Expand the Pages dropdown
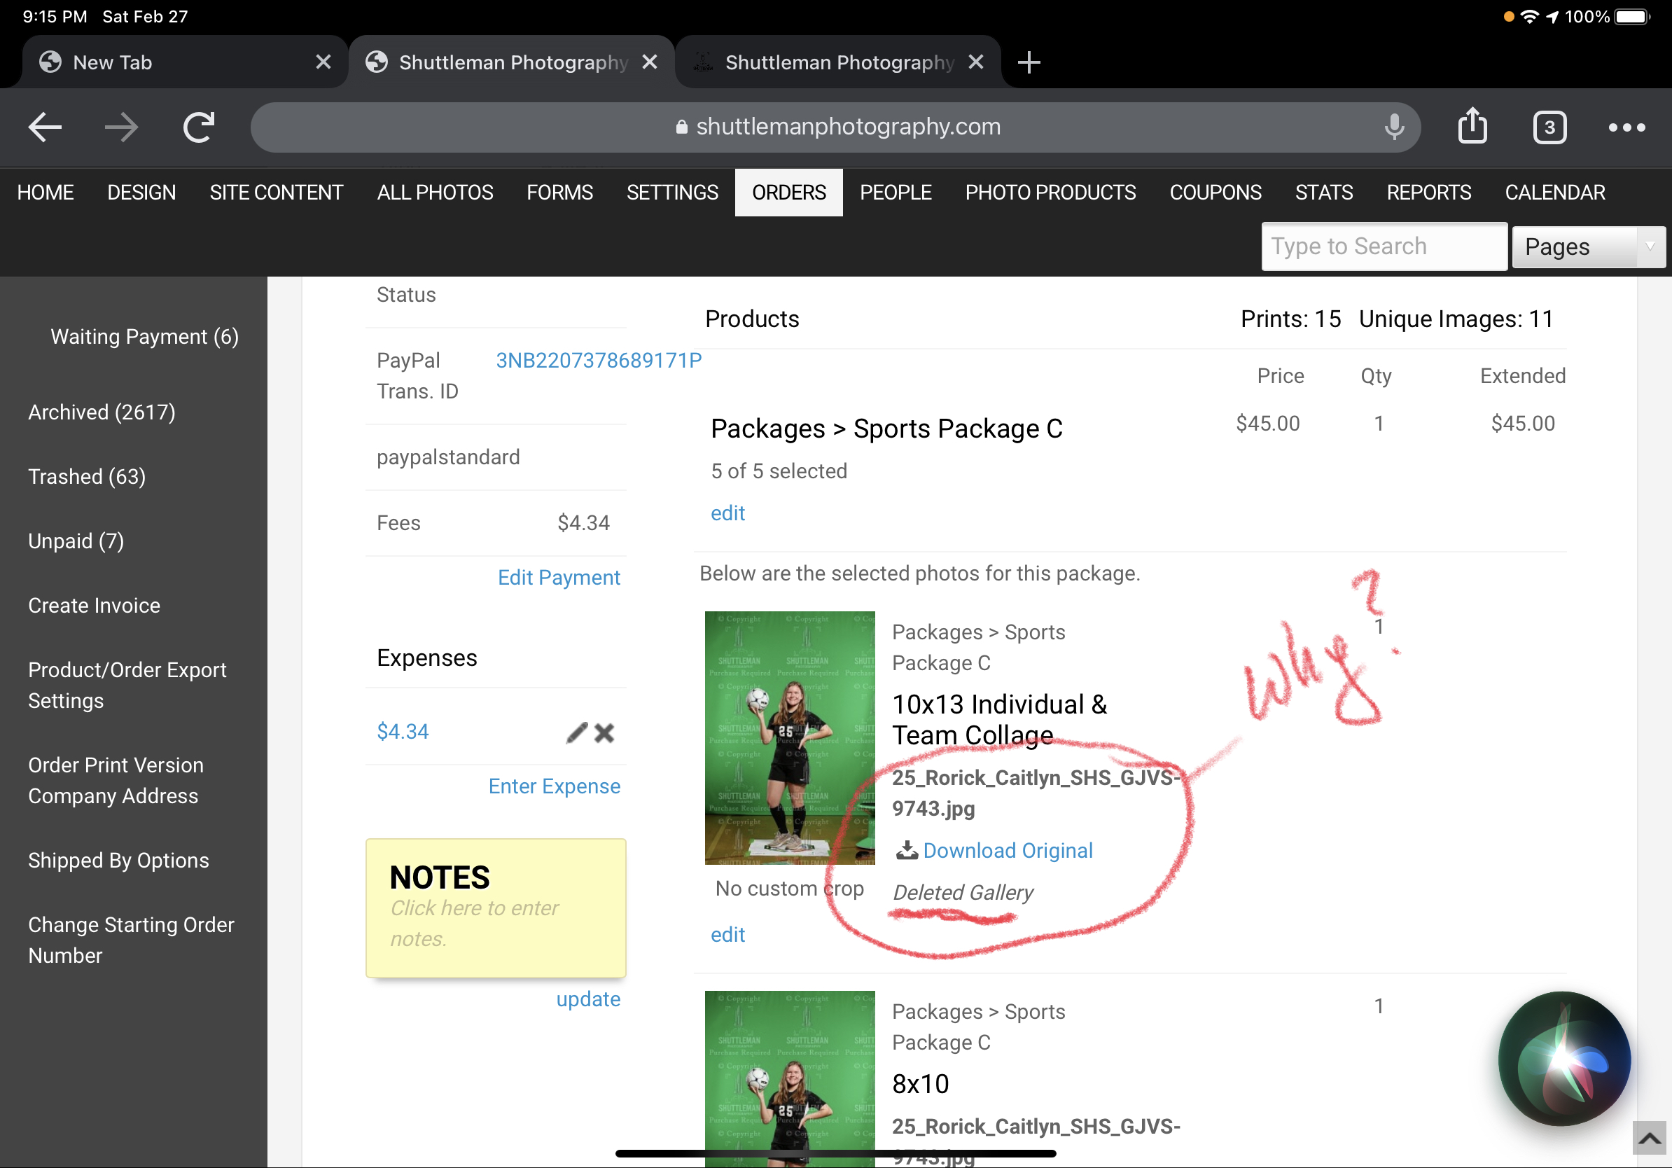 pyautogui.click(x=1588, y=247)
